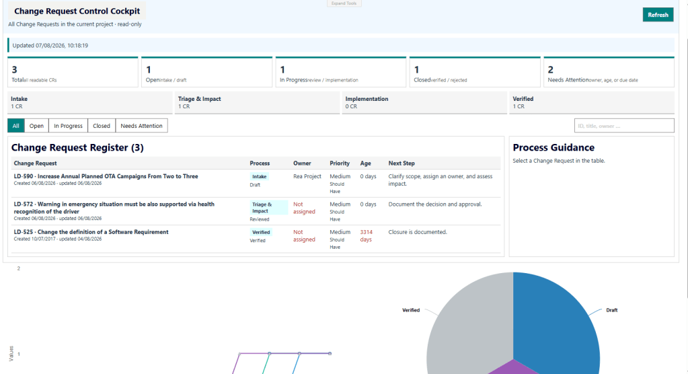Viewport: 688px width, 374px height.
Task: Open LD-525 software requirement change request
Action: point(256,239)
